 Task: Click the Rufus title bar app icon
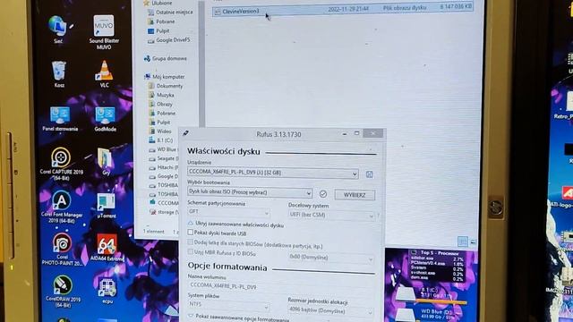tap(186, 133)
